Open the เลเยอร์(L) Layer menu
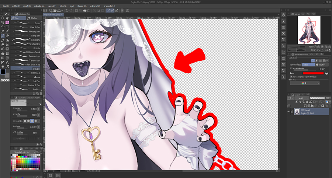 coord(52,6)
